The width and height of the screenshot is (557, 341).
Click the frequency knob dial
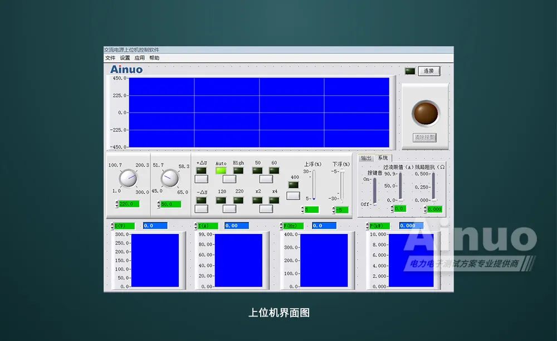[x=170, y=178]
